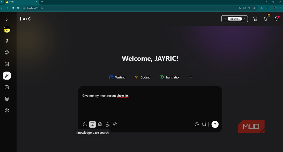
Task: Select the Writing prompt tab
Action: pos(117,77)
